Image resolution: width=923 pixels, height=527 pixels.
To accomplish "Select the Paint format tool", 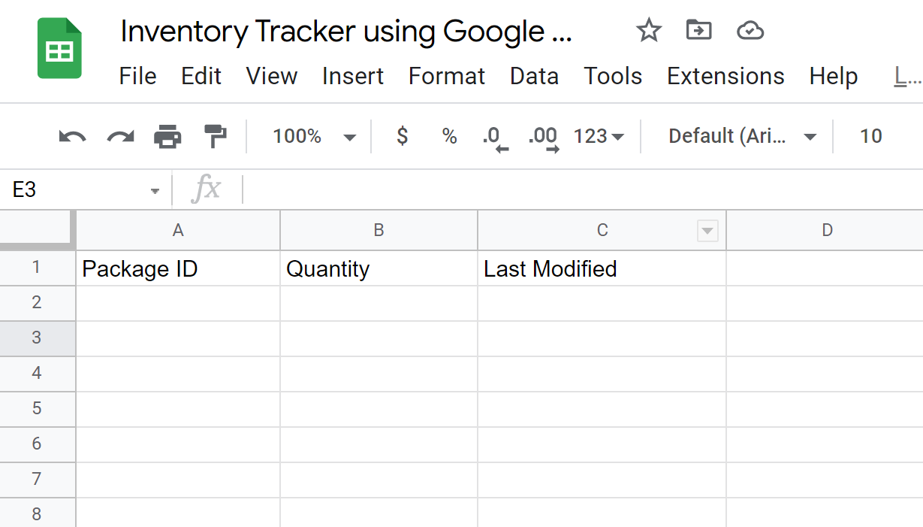I will (x=214, y=136).
